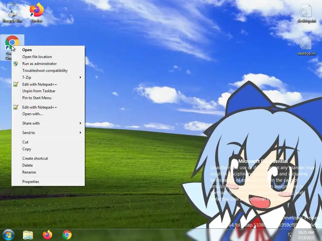This screenshot has height=241, width=322.
Task: Open the Windows Start orb
Action: tap(8, 235)
